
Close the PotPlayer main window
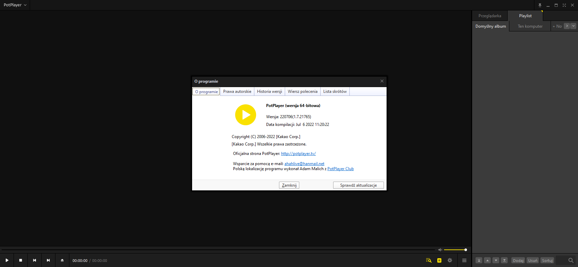572,5
